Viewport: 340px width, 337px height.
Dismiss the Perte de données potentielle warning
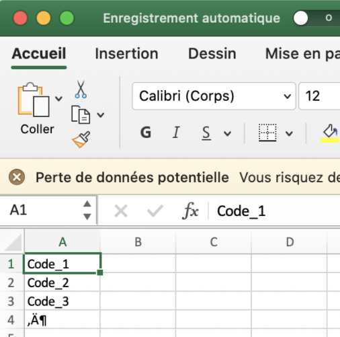[x=17, y=177]
